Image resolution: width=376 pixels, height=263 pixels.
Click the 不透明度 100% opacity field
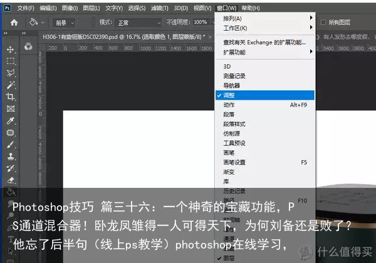[201, 23]
